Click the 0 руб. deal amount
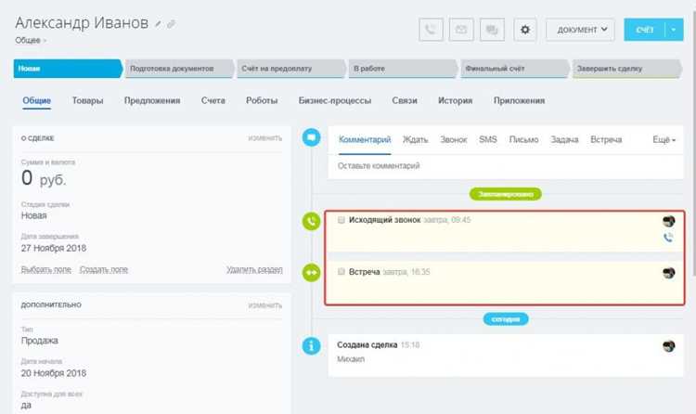Screen dimensions: 696x414 (44, 178)
